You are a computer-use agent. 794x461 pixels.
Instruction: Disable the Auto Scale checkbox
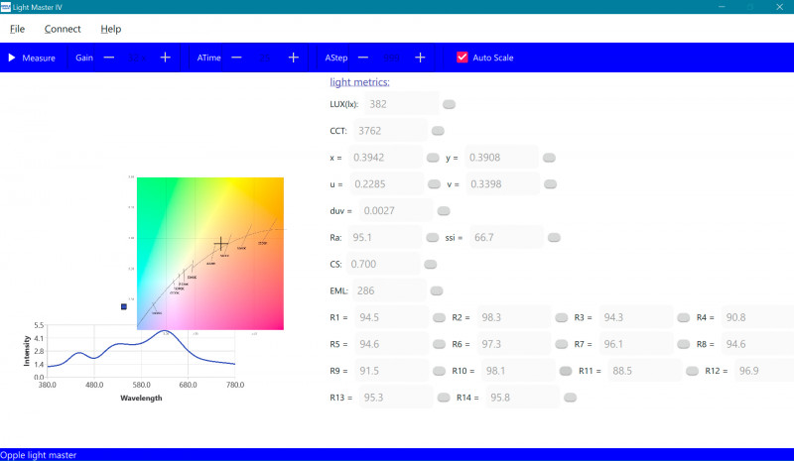[463, 58]
